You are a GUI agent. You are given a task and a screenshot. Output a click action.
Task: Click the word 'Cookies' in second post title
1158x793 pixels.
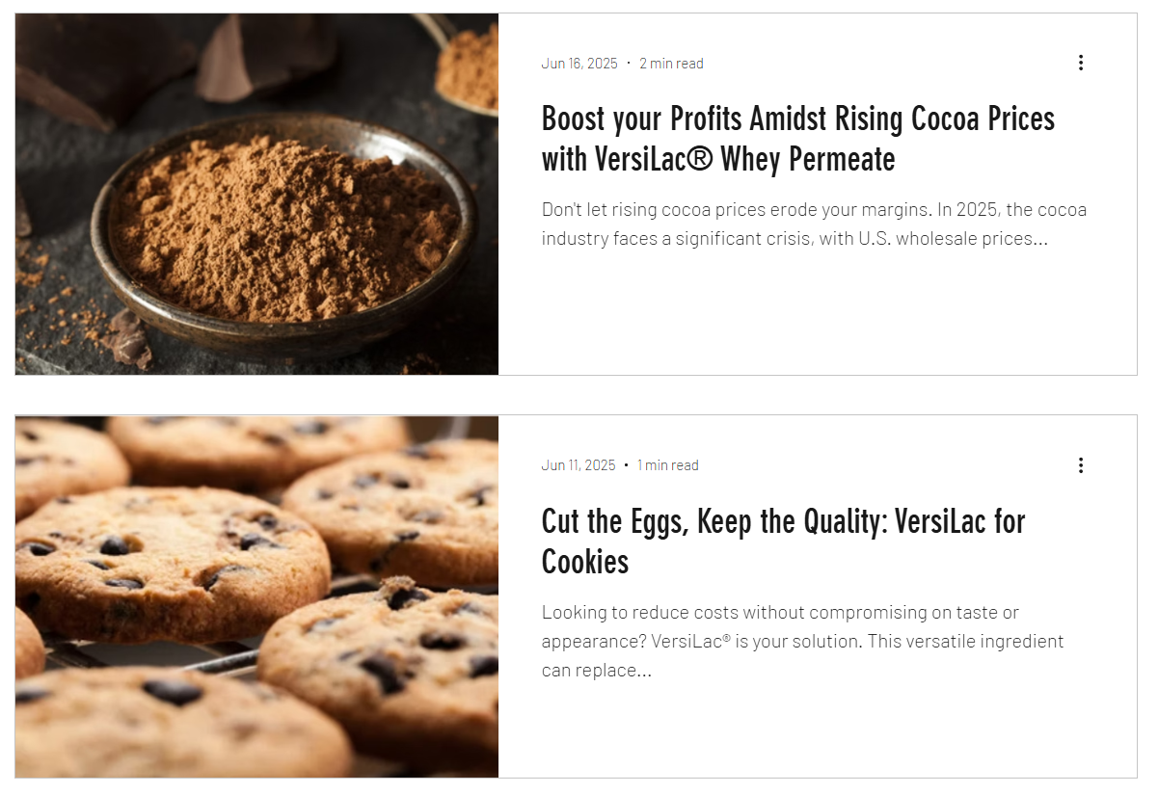pos(585,562)
